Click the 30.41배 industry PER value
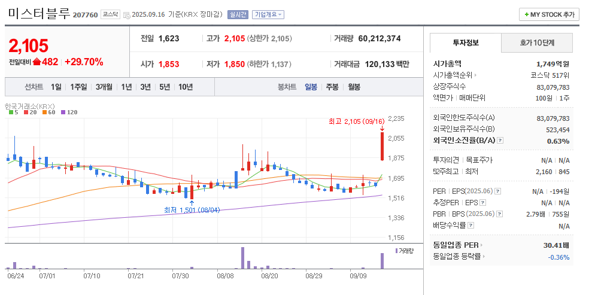 [x=556, y=245]
